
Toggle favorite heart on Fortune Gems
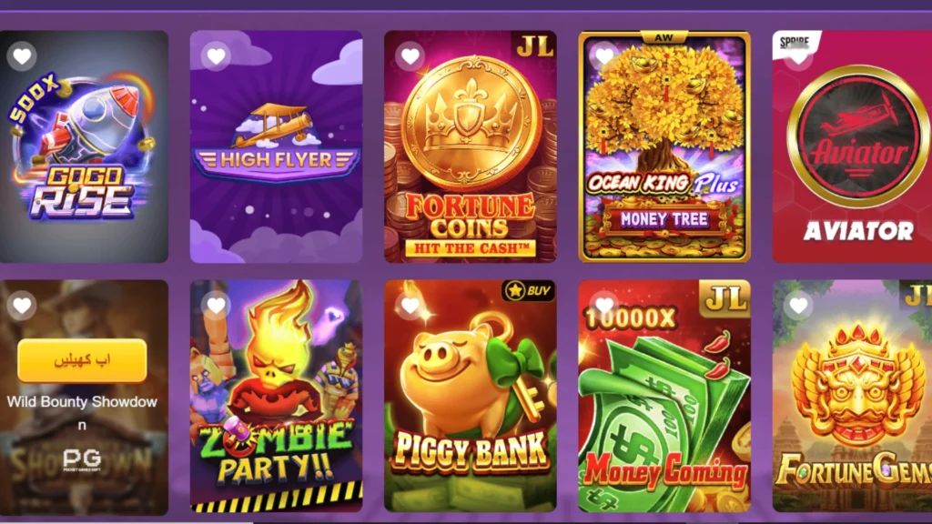point(798,306)
